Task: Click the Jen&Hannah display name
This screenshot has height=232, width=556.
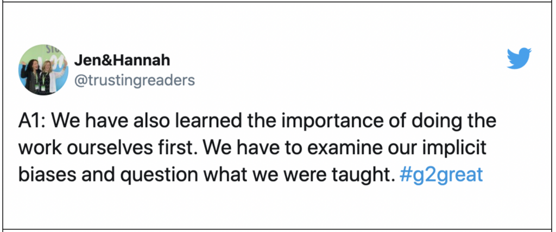Action: tap(122, 61)
